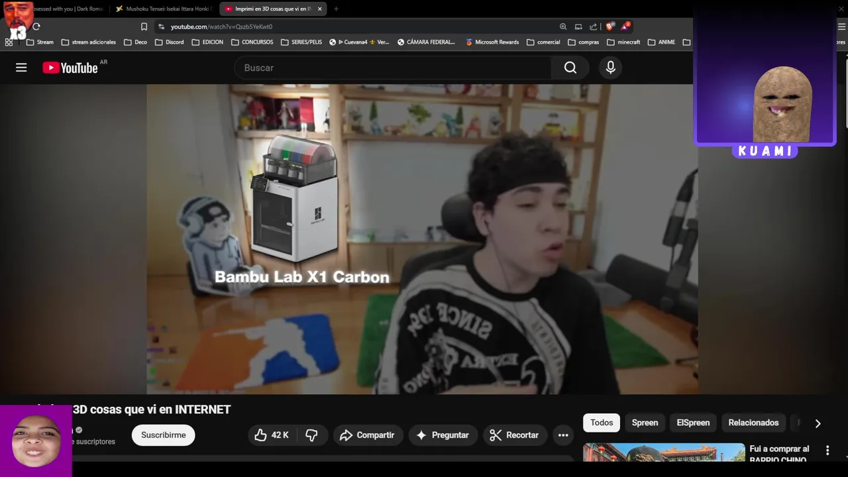Open Brave Rewards triangle icon
Screen dimensions: 848x477
pyautogui.click(x=625, y=26)
